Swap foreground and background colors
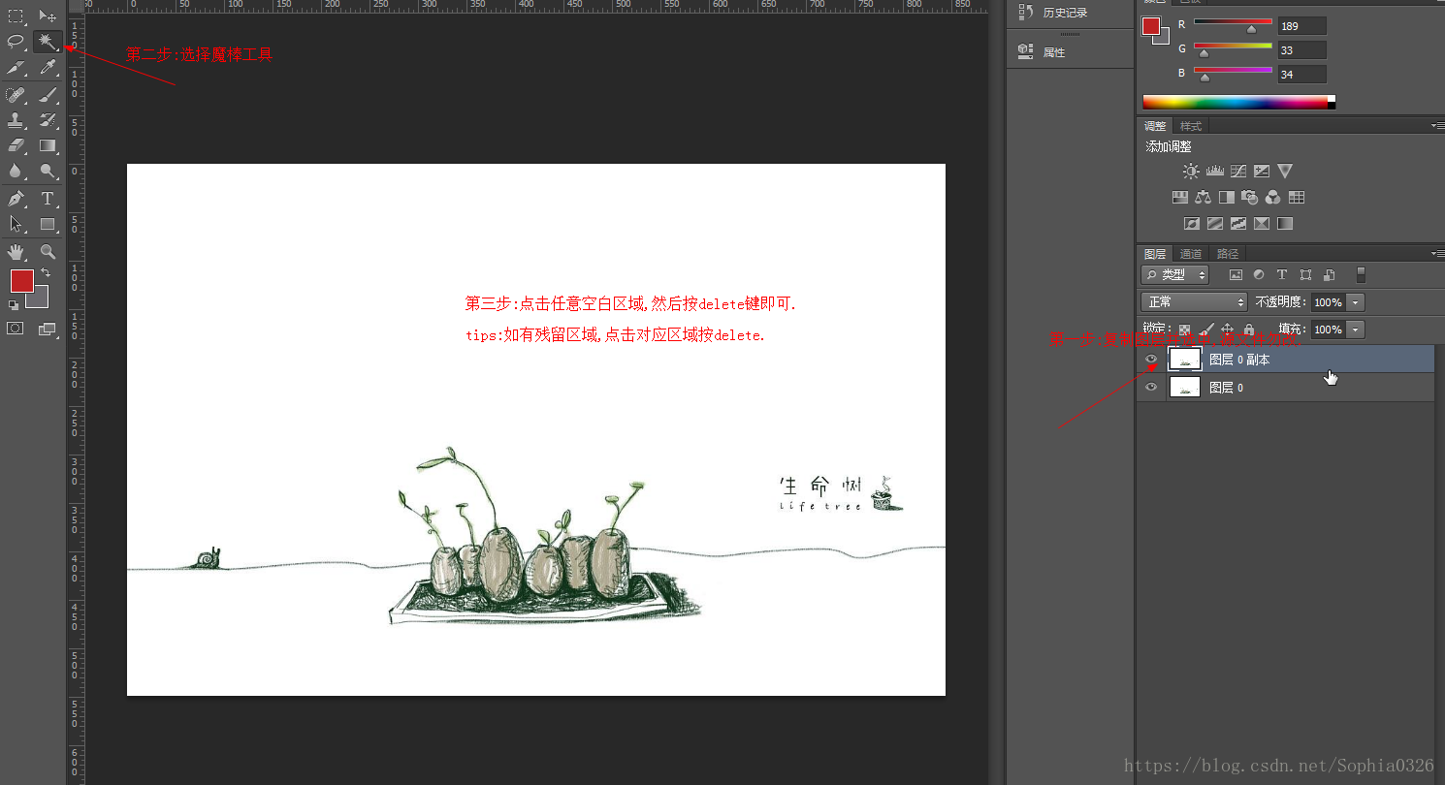Screen dimensions: 1445x785 46,273
